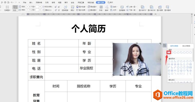Image resolution: width=195 pixels, height=102 pixels.
Task: Click the 求职意向 table cell
Action: pyautogui.click(x=36, y=77)
